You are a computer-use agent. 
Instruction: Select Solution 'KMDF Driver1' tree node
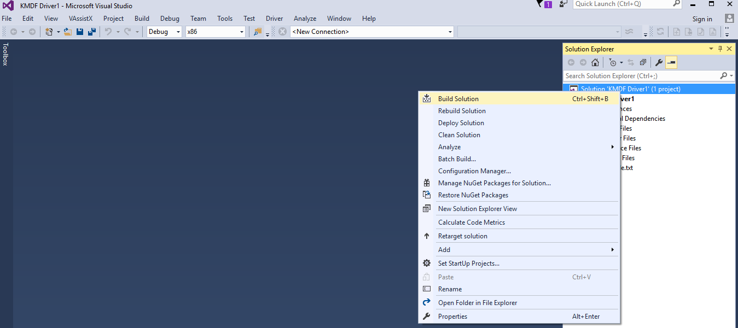pos(650,89)
